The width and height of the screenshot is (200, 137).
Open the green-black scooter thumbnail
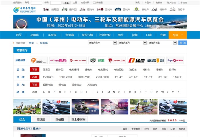[x=85, y=107]
